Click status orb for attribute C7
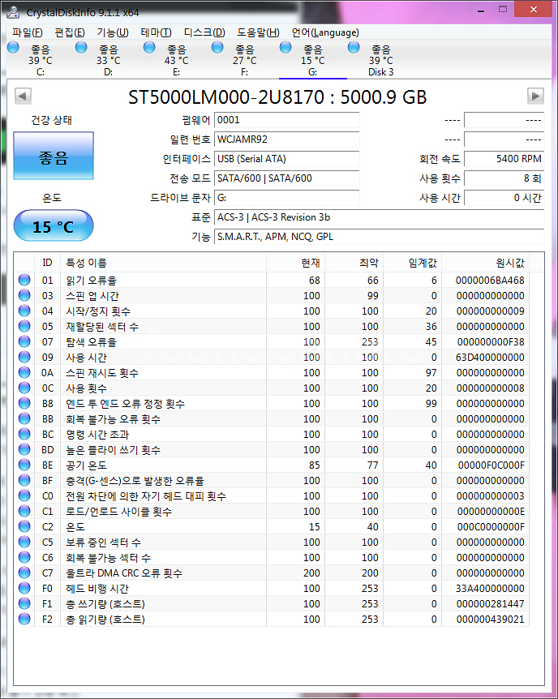 [x=24, y=572]
